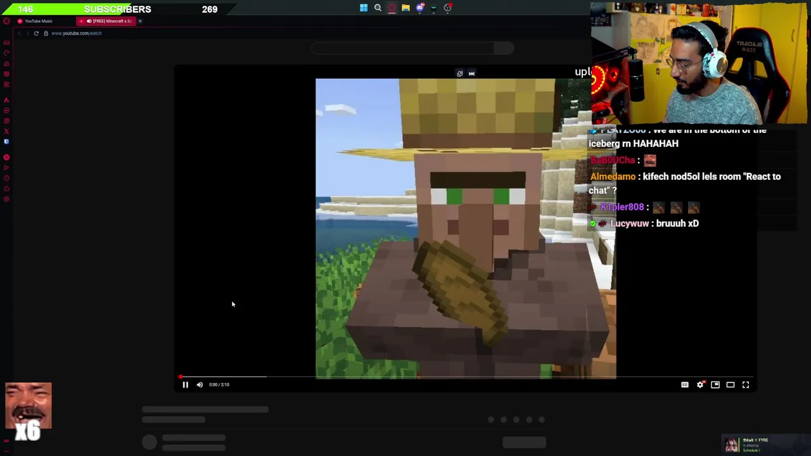This screenshot has height=456, width=811.
Task: Click the site lock icon in the address bar
Action: tap(46, 33)
